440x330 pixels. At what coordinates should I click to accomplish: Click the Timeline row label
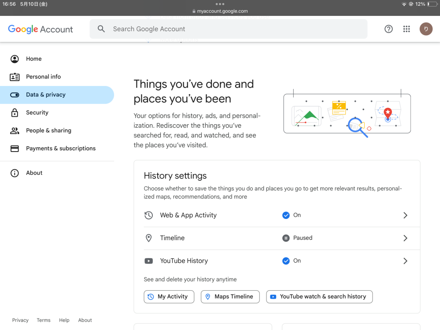point(172,238)
